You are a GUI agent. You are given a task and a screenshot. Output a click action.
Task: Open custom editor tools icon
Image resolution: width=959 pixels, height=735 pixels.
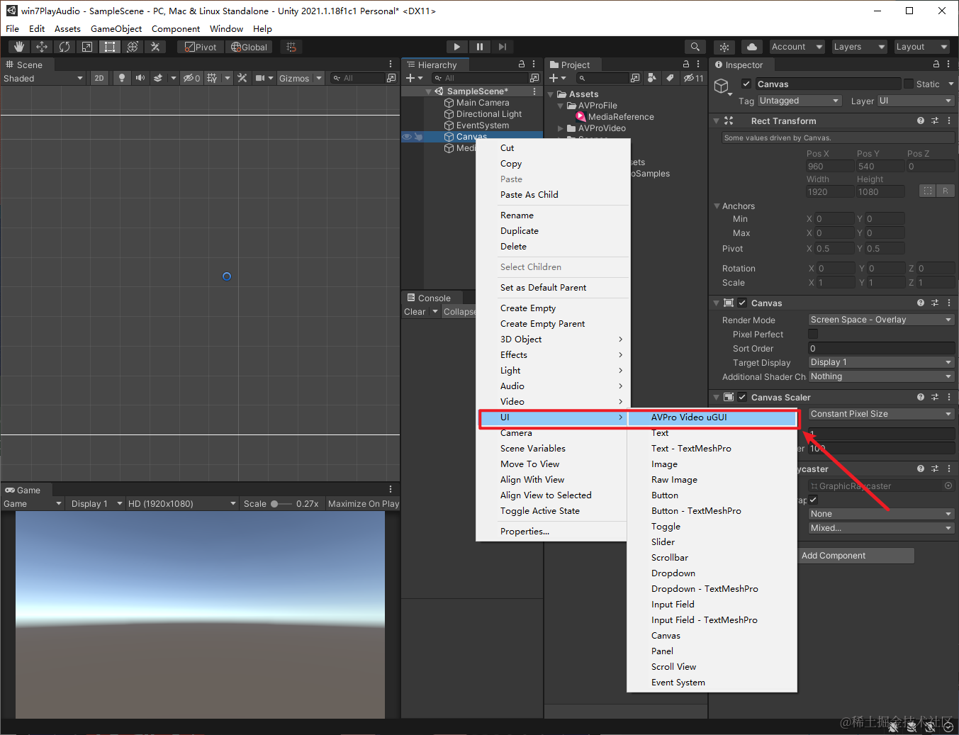(x=155, y=47)
